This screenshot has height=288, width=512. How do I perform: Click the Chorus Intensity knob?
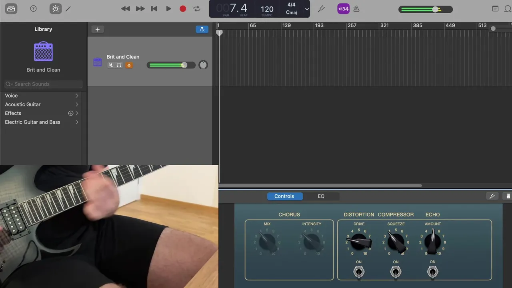click(x=312, y=241)
